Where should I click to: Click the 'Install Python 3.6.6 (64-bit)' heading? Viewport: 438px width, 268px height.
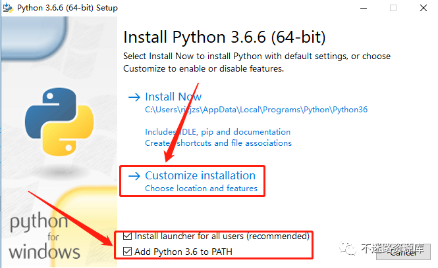pyautogui.click(x=225, y=37)
